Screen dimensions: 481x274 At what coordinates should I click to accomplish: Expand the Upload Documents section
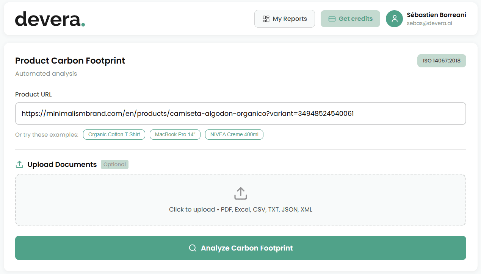pos(62,164)
